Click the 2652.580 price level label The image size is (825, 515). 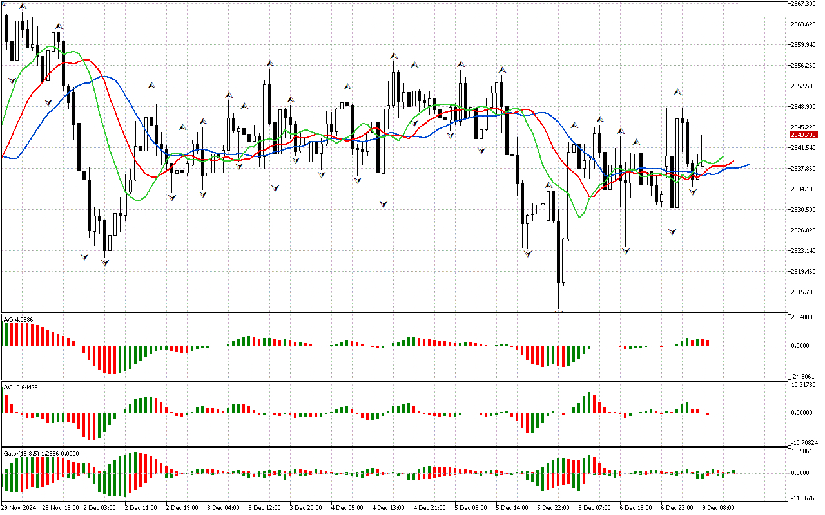coord(803,86)
